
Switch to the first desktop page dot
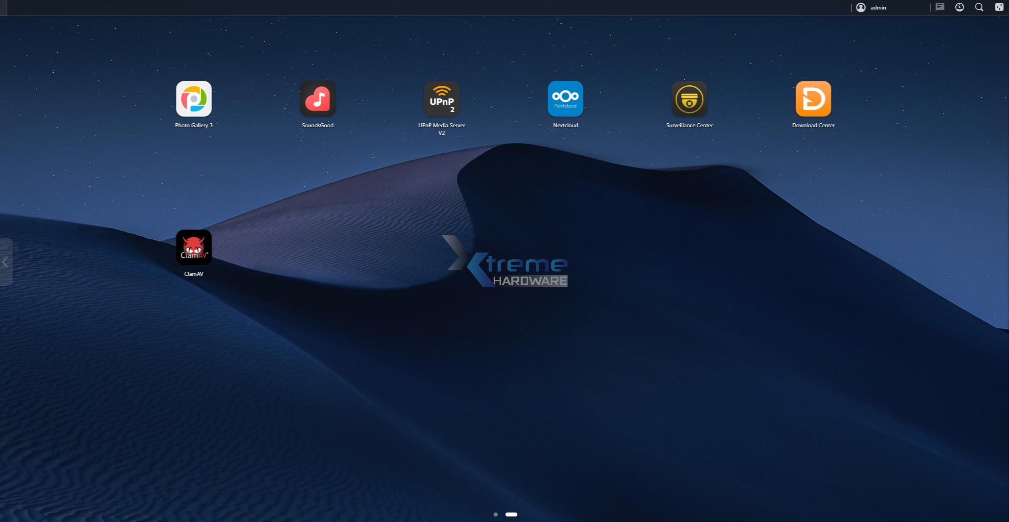tap(495, 514)
